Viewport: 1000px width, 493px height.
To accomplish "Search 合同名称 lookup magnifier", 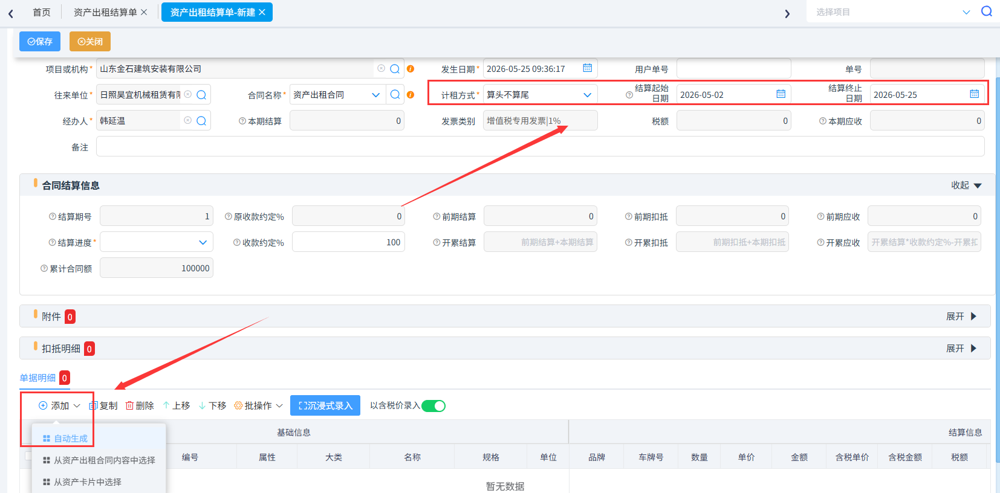I will (395, 95).
